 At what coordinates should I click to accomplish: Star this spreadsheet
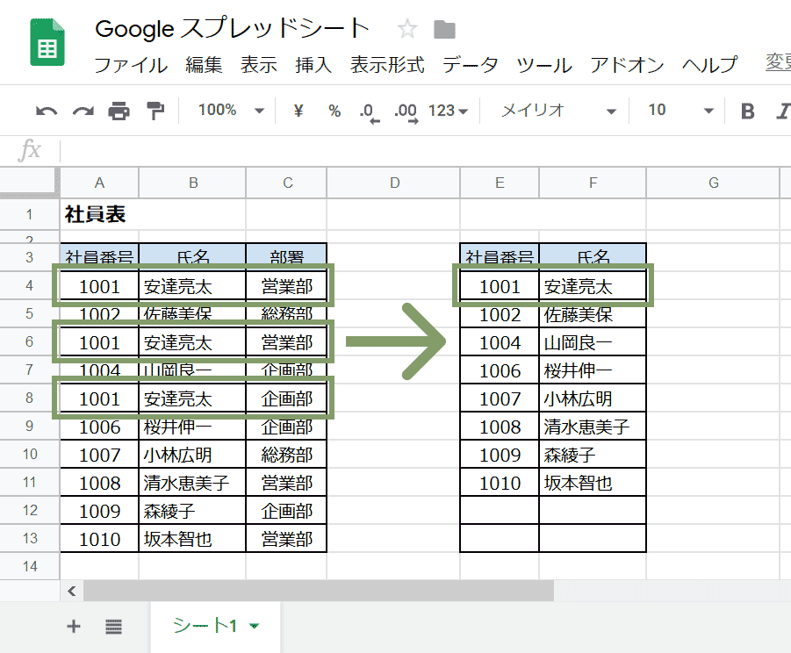tap(406, 28)
